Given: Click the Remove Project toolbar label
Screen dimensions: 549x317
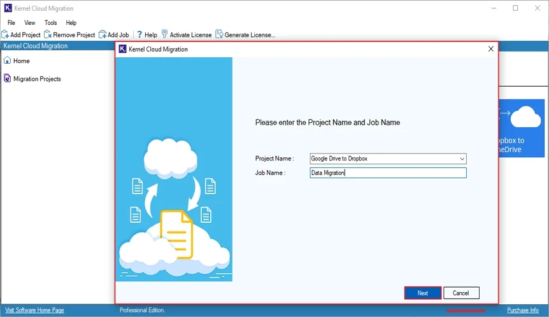Looking at the screenshot, I should pos(74,35).
